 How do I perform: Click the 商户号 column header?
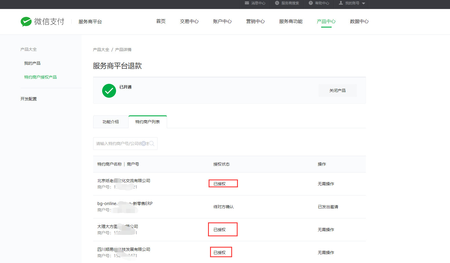[133, 164]
